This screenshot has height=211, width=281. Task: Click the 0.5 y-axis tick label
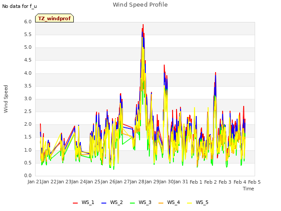28,163
